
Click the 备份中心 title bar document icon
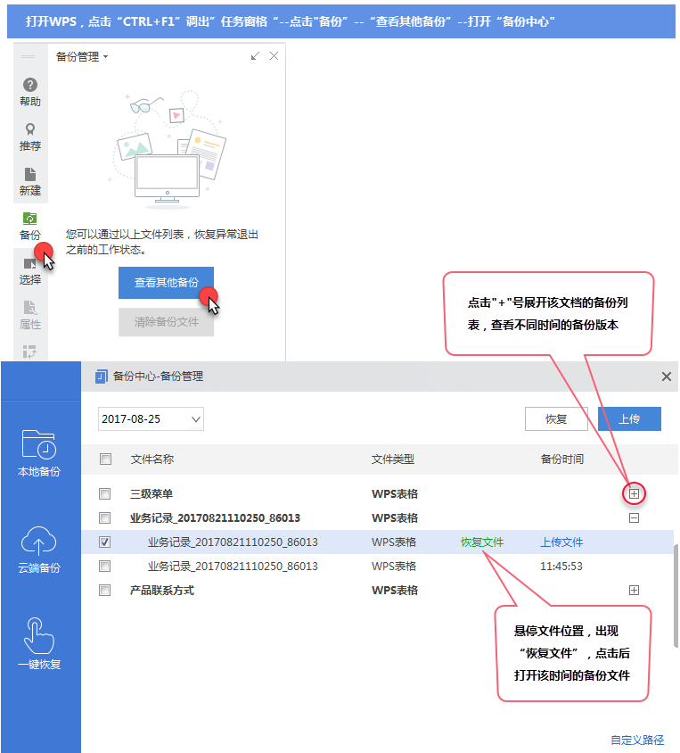click(102, 376)
